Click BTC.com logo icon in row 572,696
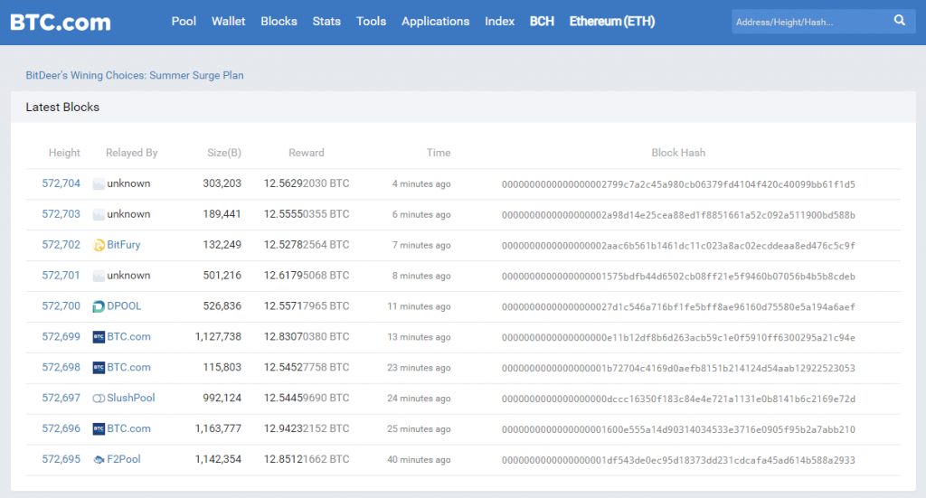The width and height of the screenshot is (926, 498). coord(99,429)
